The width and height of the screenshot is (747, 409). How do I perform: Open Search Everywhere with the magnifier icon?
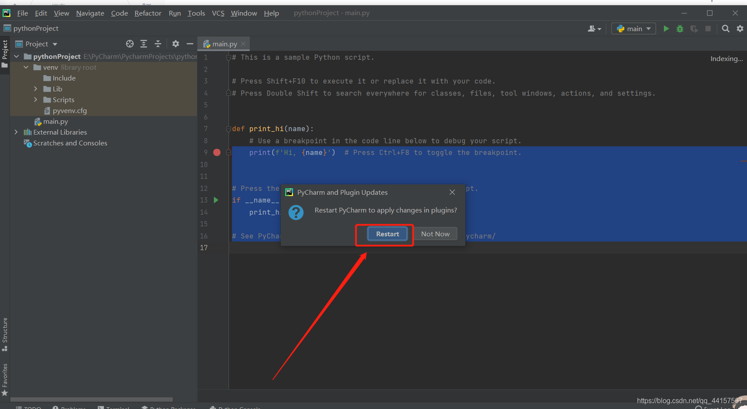726,29
